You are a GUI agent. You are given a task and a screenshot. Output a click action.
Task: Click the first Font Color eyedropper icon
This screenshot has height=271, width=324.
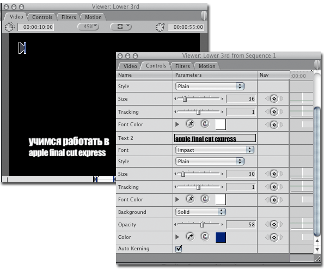(190, 124)
